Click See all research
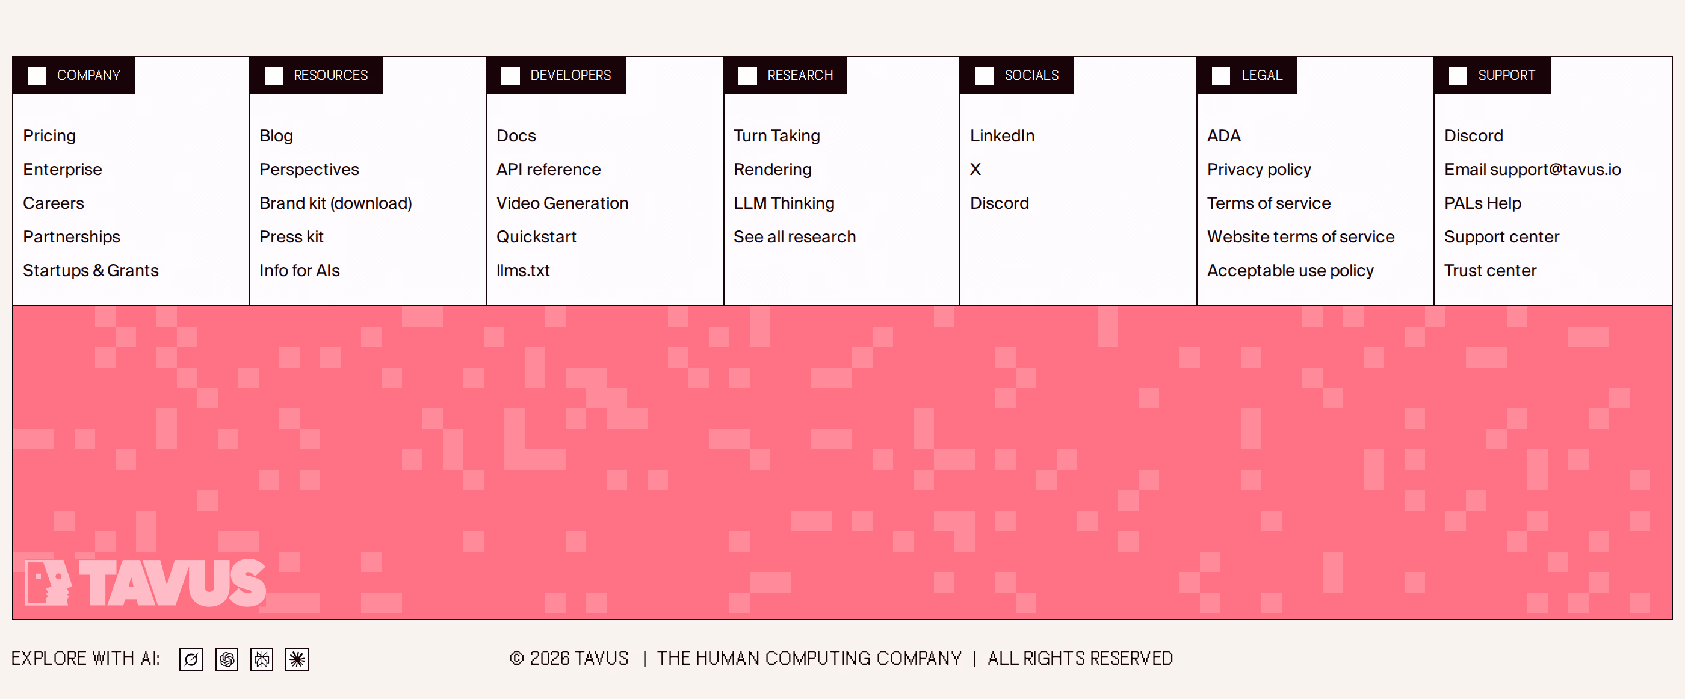 pyautogui.click(x=794, y=236)
